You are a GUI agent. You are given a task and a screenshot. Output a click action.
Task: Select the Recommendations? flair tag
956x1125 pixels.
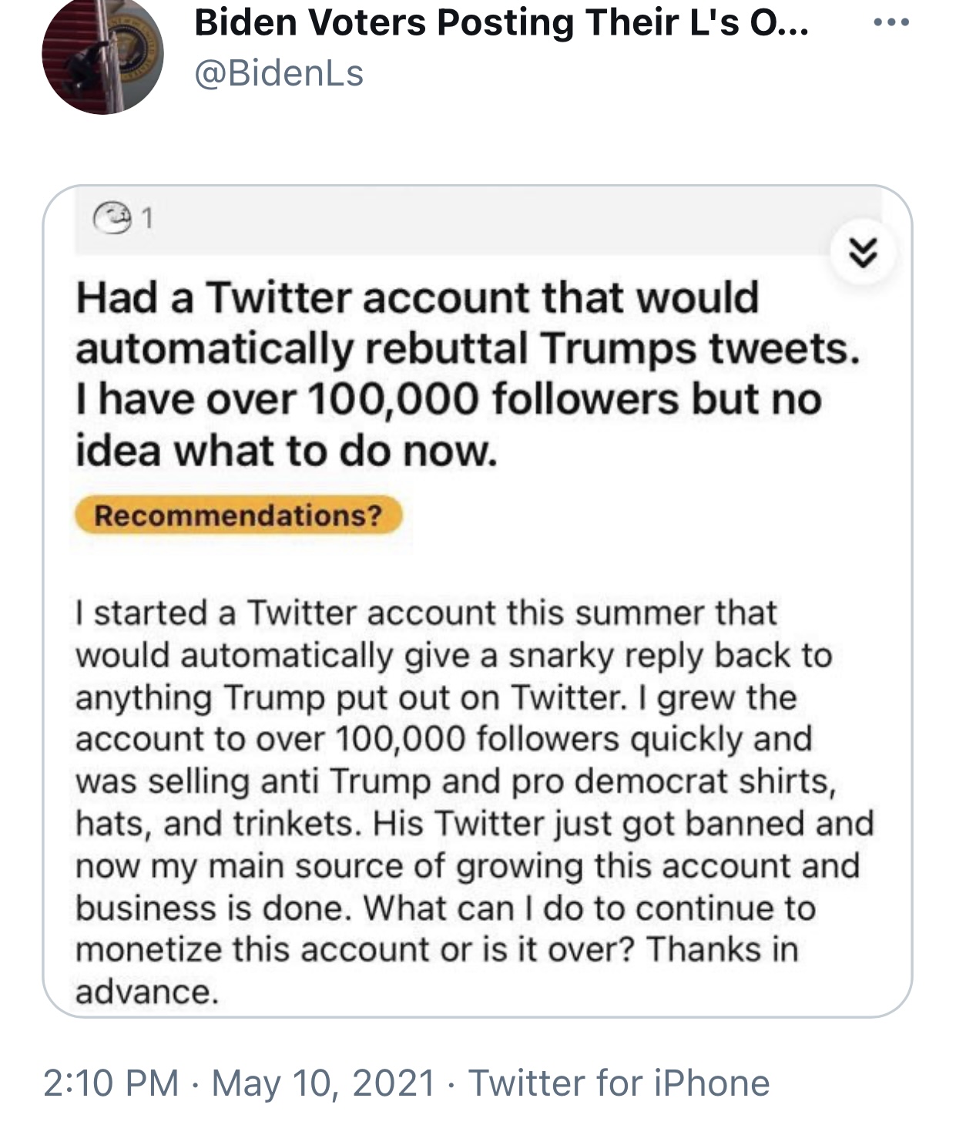click(238, 515)
